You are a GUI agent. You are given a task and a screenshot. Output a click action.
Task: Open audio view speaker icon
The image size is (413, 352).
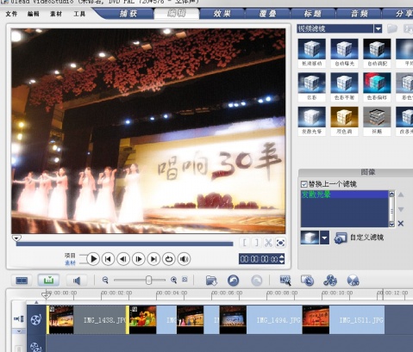[77, 281]
